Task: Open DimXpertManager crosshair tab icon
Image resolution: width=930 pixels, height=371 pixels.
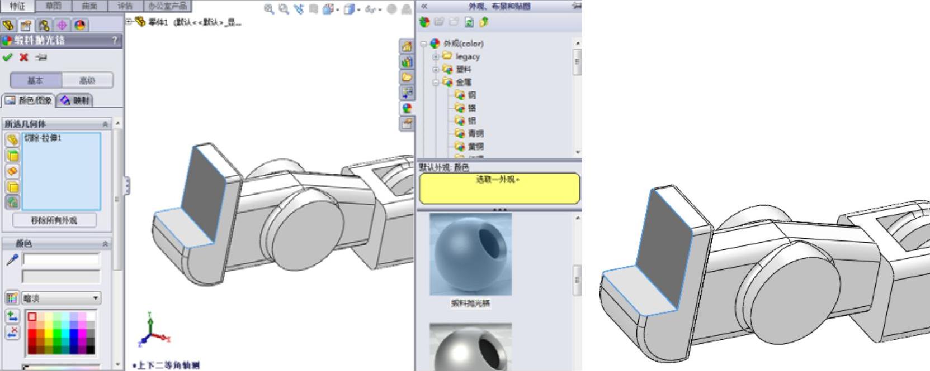Action: click(x=62, y=25)
